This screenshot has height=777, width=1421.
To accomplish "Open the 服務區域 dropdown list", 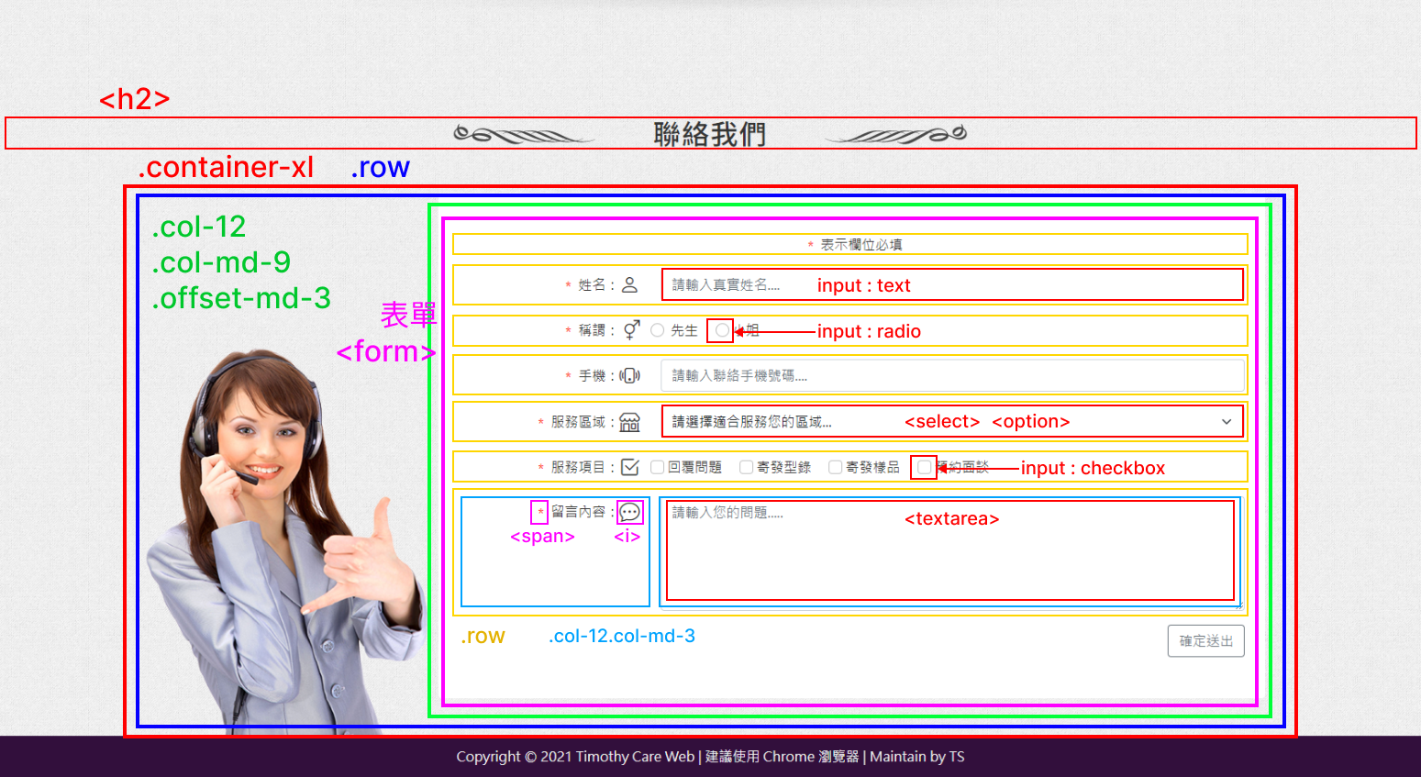I will (x=951, y=422).
